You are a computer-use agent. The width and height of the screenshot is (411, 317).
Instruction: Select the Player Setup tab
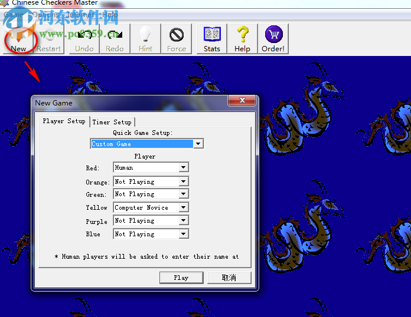coord(64,121)
